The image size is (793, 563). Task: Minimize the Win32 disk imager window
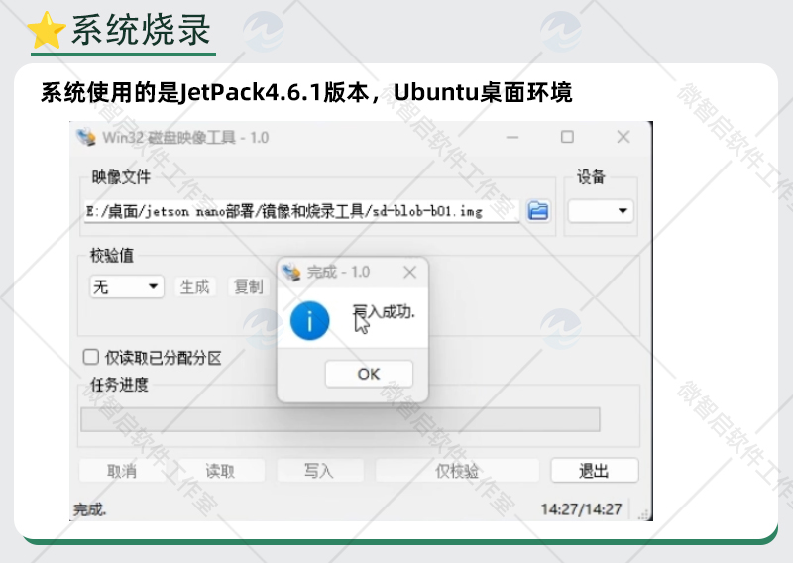[x=511, y=137]
